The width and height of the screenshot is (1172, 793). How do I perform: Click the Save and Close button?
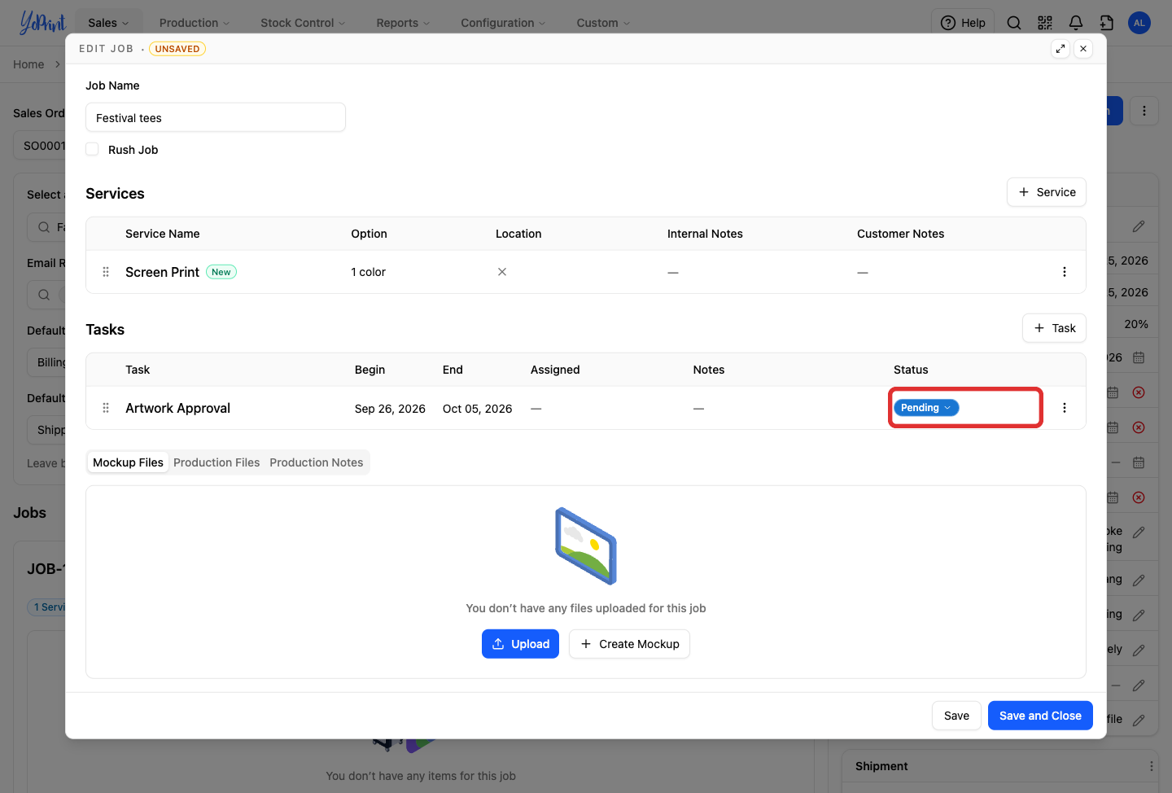point(1040,716)
